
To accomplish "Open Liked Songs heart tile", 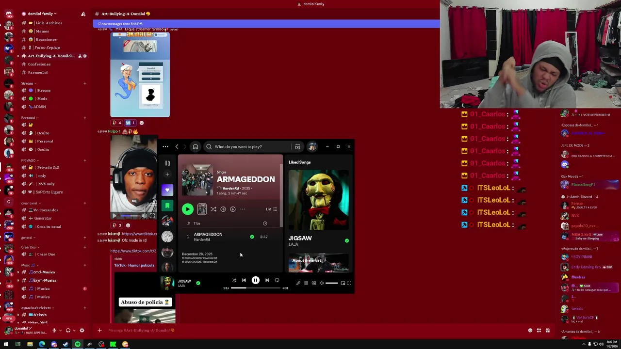I will pyautogui.click(x=167, y=190).
